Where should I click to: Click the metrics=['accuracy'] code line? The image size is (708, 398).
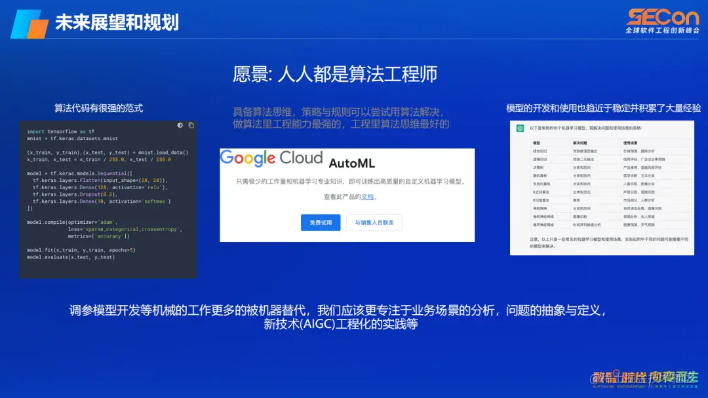pos(98,236)
